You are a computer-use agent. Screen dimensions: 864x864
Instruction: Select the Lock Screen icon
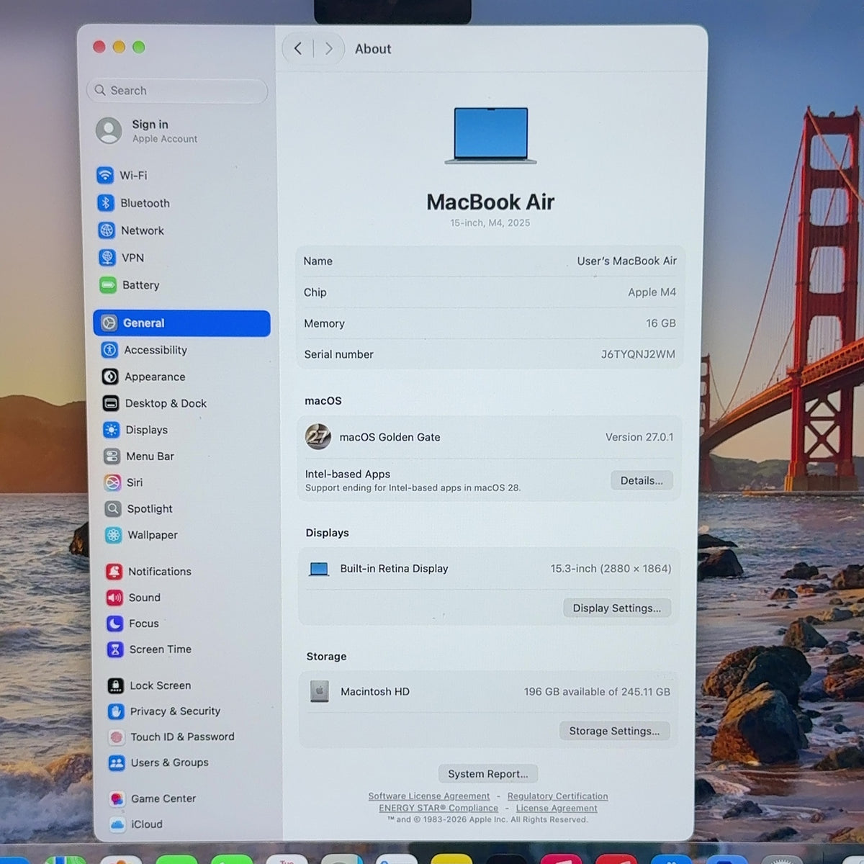[x=116, y=685]
